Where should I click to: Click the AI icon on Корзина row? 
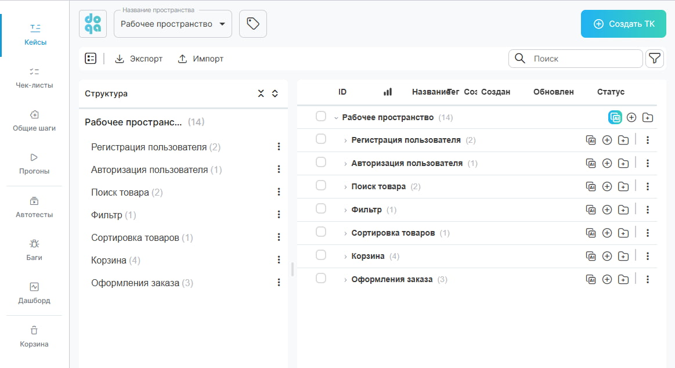[x=591, y=256]
